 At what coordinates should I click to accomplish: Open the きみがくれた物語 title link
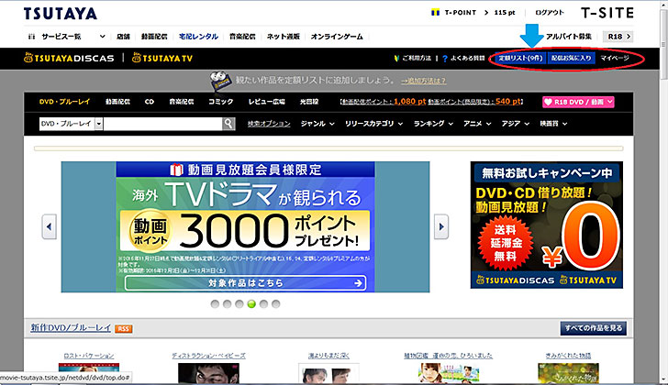[x=568, y=356]
